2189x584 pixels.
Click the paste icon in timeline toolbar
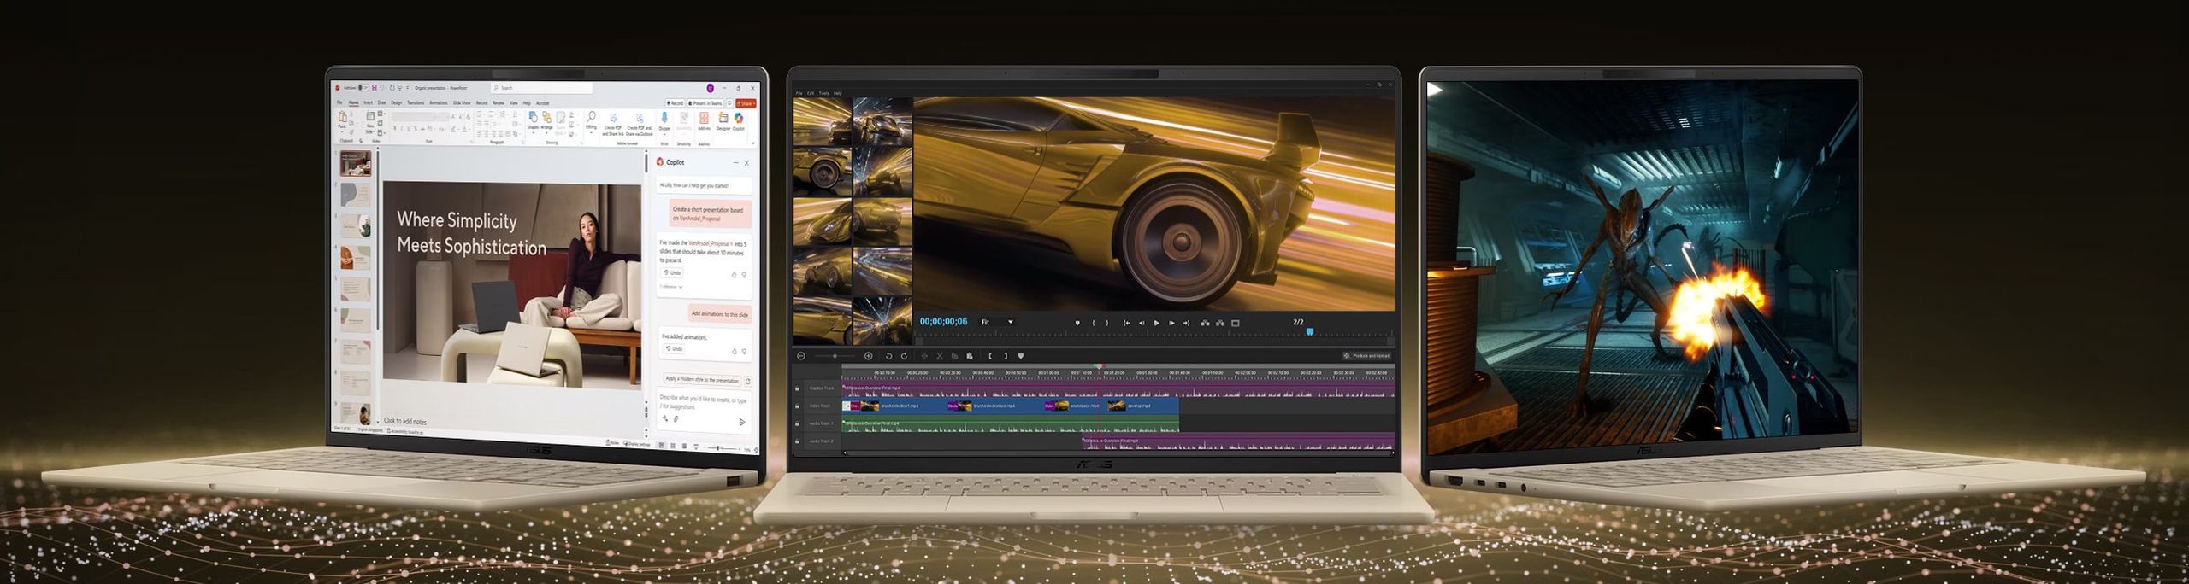pyautogui.click(x=970, y=356)
